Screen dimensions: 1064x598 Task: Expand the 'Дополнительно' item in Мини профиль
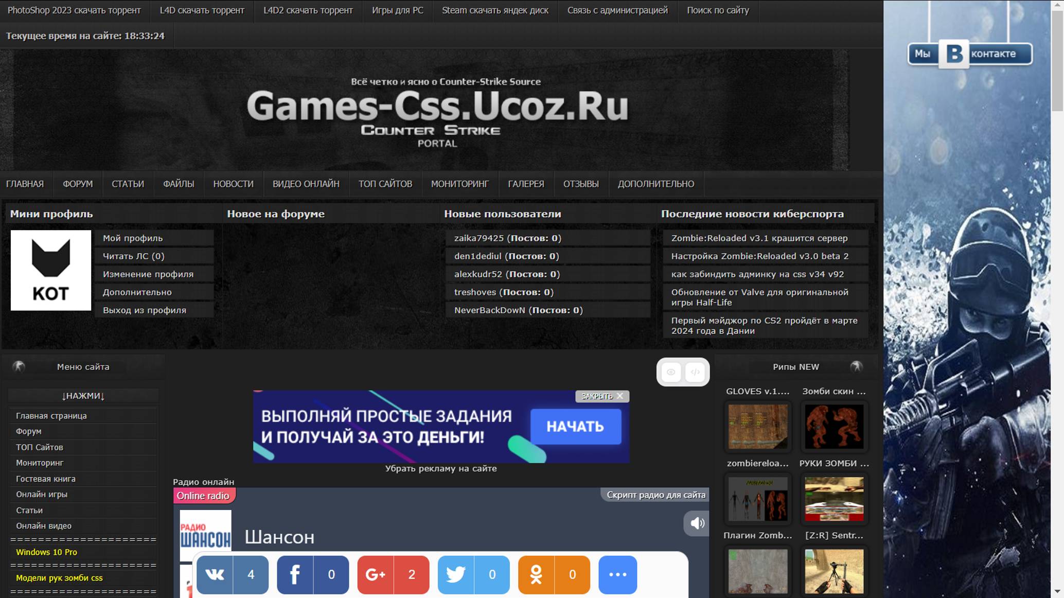pos(136,292)
